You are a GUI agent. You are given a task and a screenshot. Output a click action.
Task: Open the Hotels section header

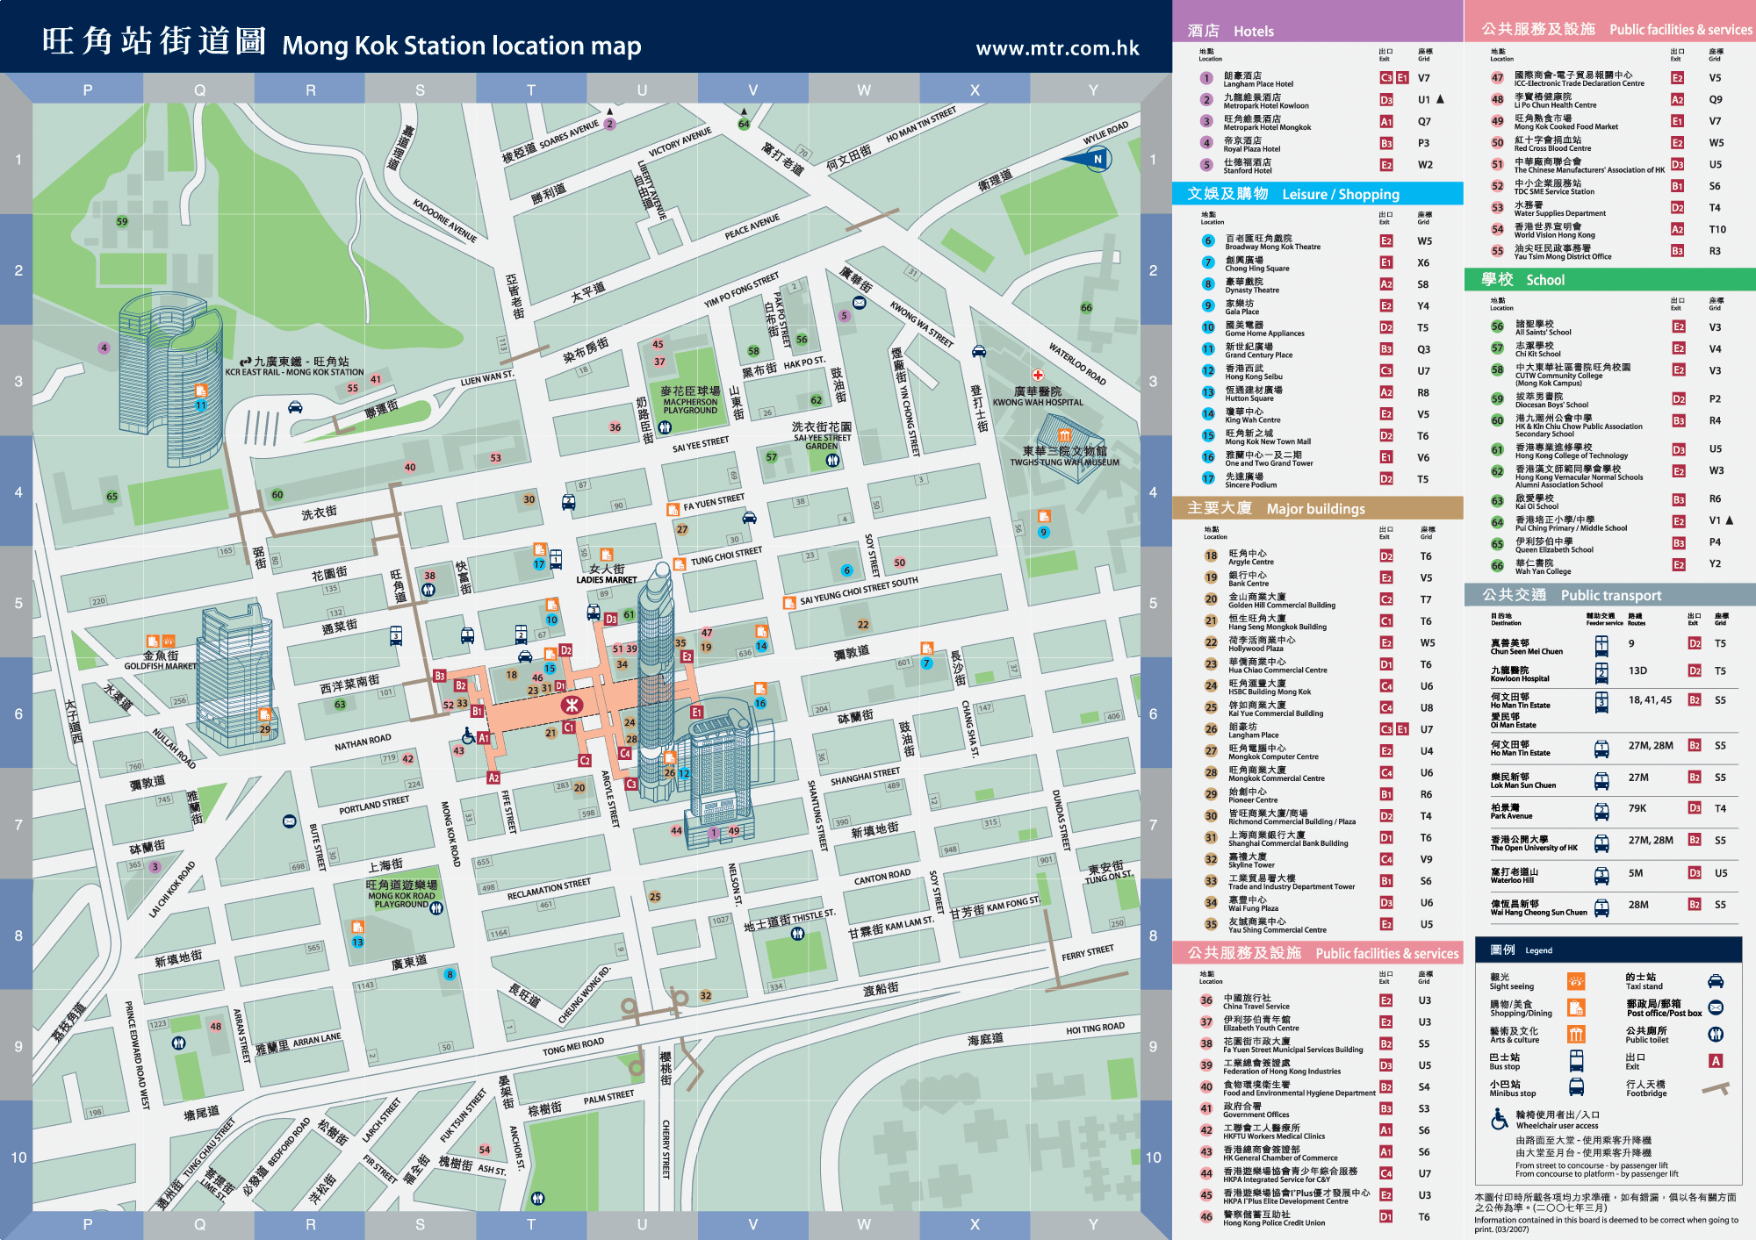(x=1318, y=22)
